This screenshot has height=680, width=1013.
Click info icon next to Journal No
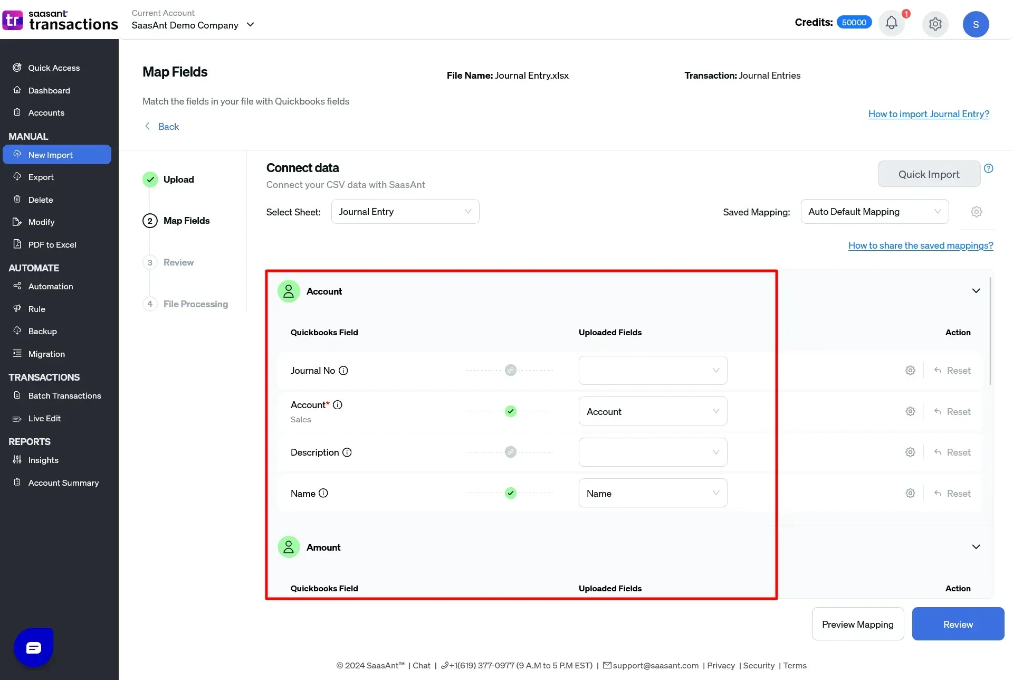tap(343, 371)
